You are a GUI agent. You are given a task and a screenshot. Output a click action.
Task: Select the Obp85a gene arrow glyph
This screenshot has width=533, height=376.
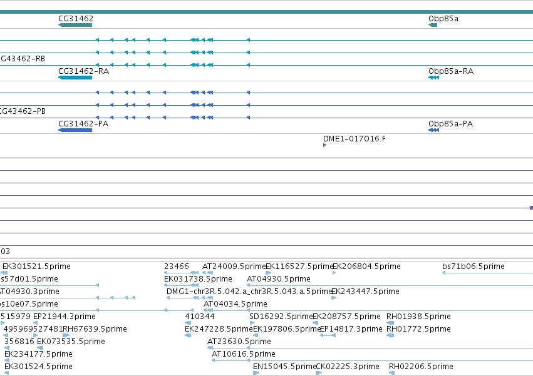coord(433,25)
